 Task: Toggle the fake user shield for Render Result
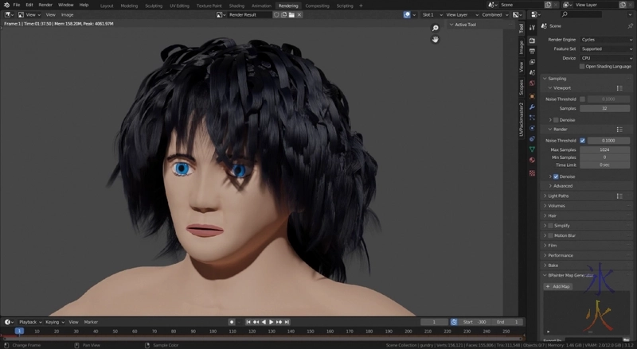tap(276, 14)
